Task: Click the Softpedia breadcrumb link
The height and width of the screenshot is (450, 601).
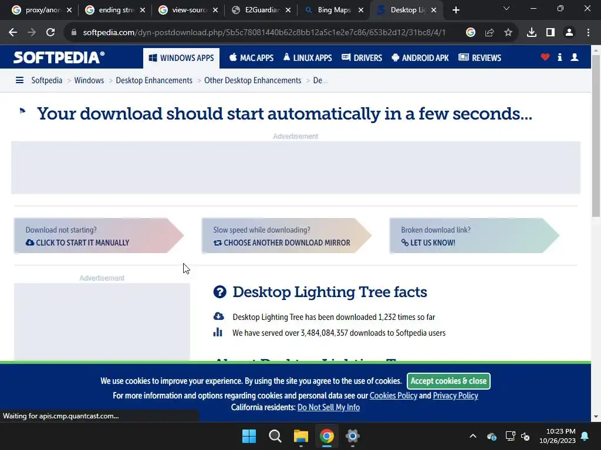Action: (x=47, y=80)
